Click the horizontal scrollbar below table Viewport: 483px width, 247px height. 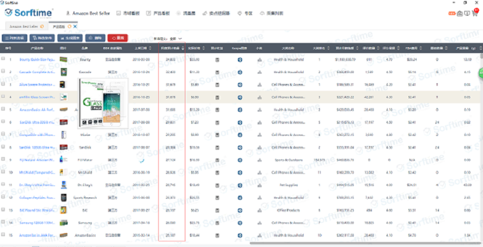[365, 243]
